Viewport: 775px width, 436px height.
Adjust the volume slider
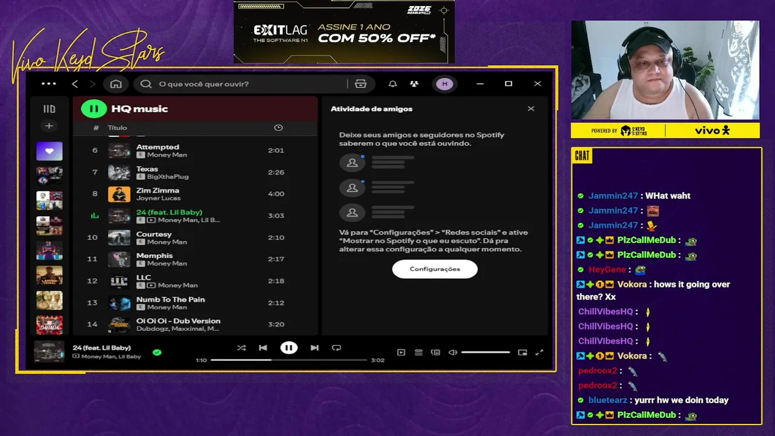tap(486, 352)
